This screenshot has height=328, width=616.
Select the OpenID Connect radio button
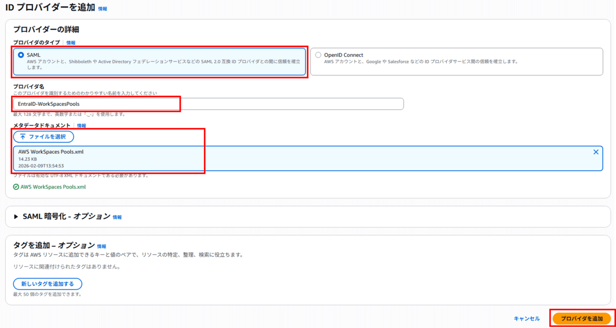318,55
